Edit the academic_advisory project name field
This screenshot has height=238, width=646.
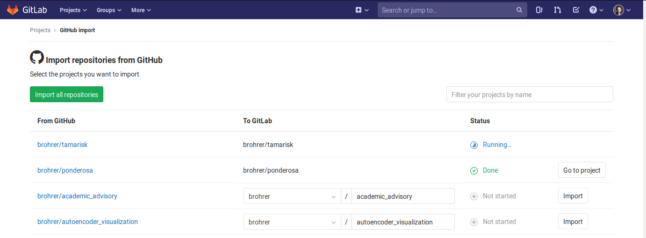[x=403, y=196]
